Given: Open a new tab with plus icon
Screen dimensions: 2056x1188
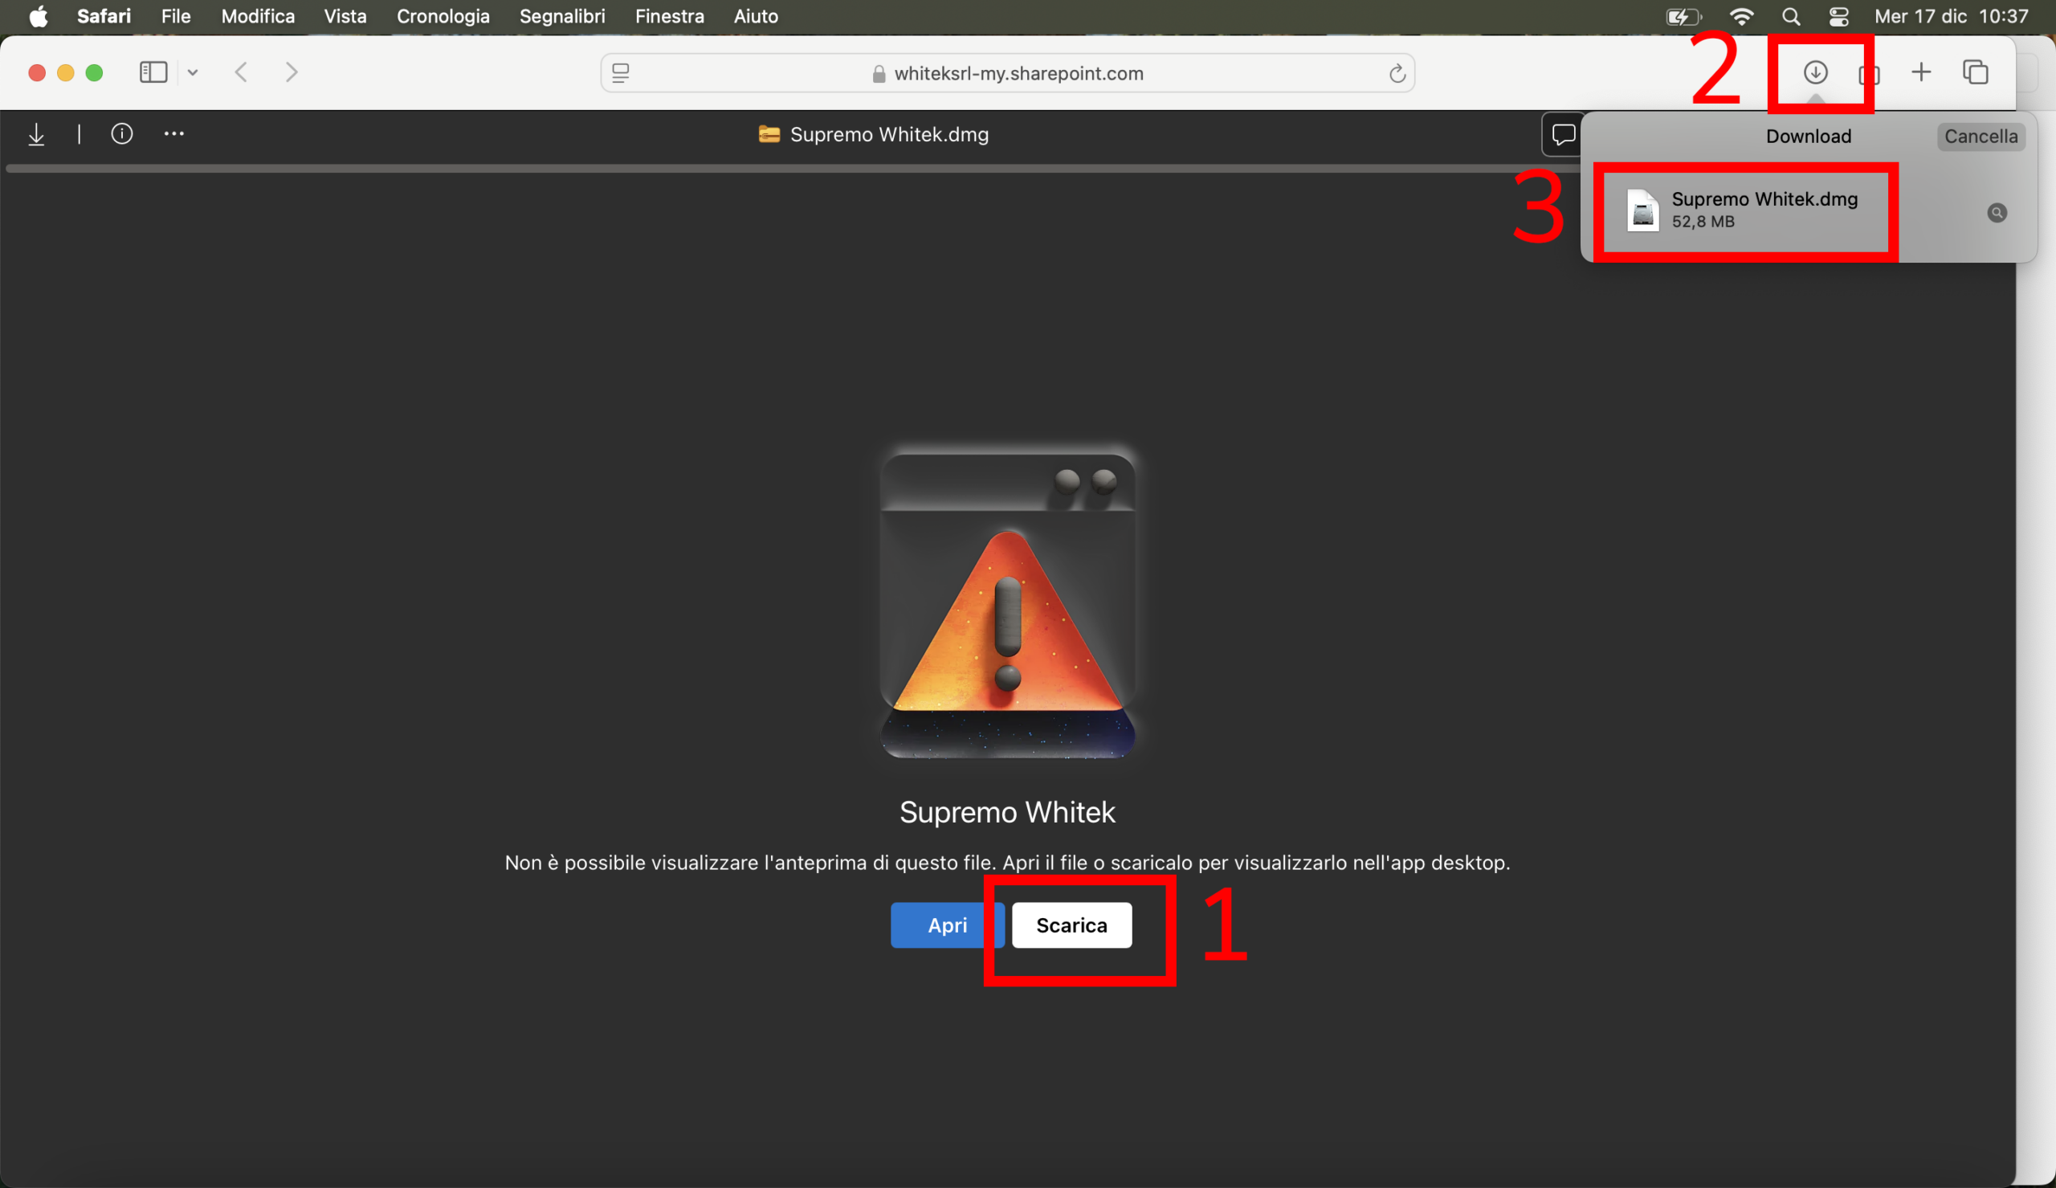Looking at the screenshot, I should coord(1920,72).
